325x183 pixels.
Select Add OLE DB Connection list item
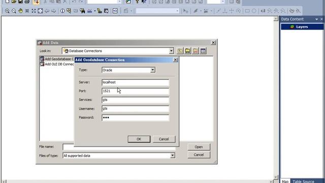pos(57,64)
